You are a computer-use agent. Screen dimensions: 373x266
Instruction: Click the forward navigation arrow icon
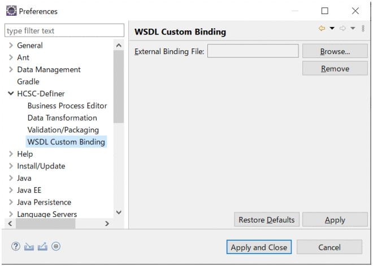tap(342, 29)
